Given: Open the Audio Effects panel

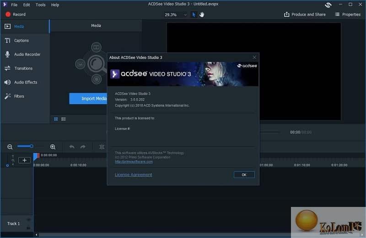Looking at the screenshot, I should [25, 82].
